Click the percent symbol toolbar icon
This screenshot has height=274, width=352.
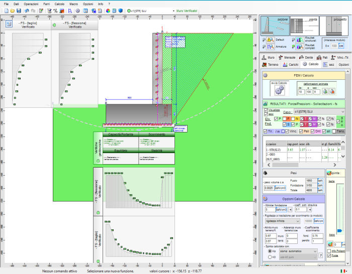pos(55,11)
